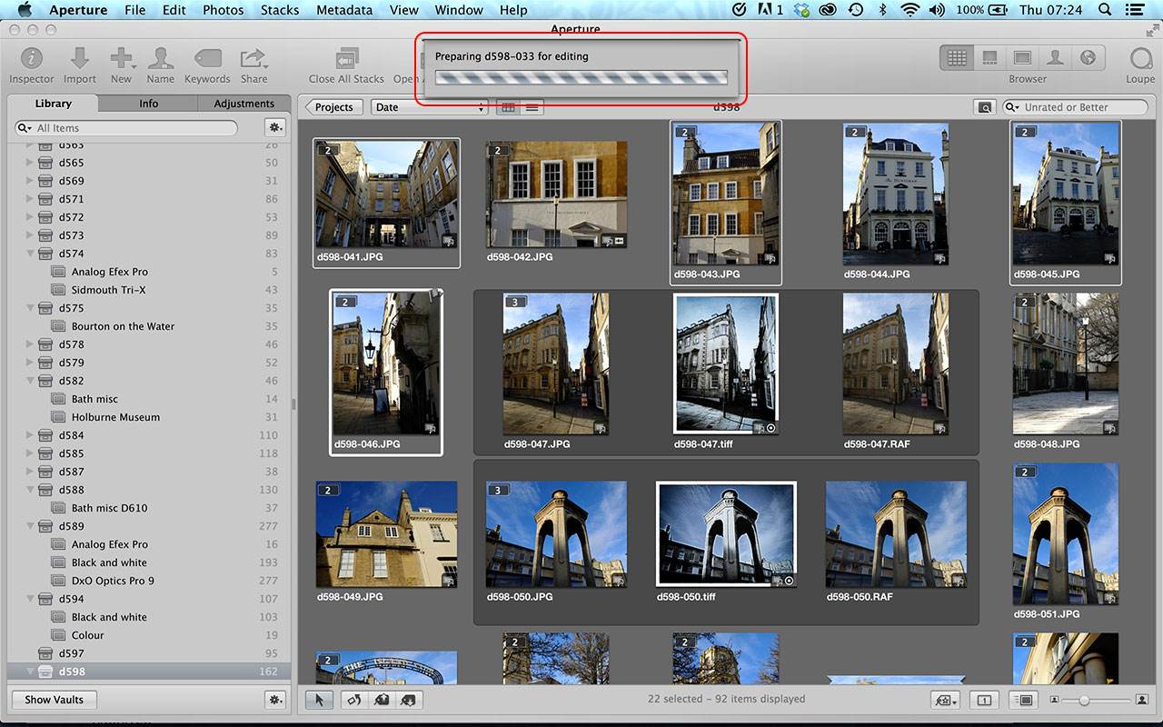Show the Places globe view

(x=1088, y=57)
